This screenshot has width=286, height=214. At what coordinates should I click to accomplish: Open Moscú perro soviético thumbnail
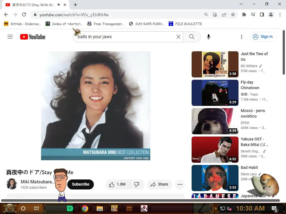point(215,121)
